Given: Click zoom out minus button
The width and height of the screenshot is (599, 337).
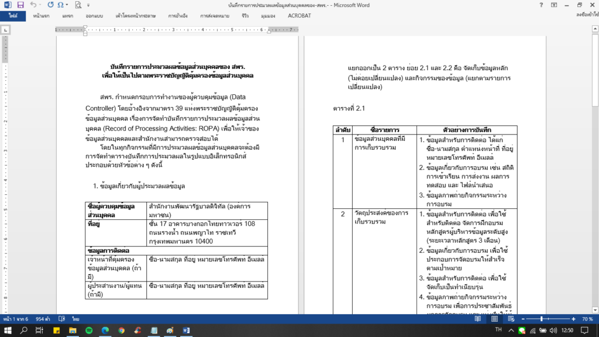Looking at the screenshot, I should pos(523,319).
